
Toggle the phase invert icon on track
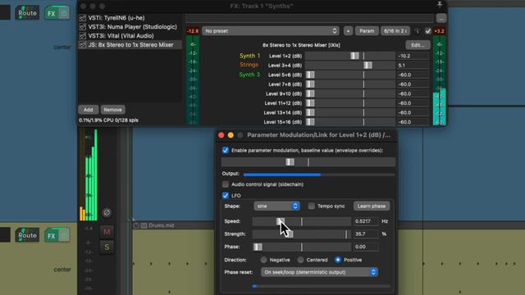[x=107, y=212]
